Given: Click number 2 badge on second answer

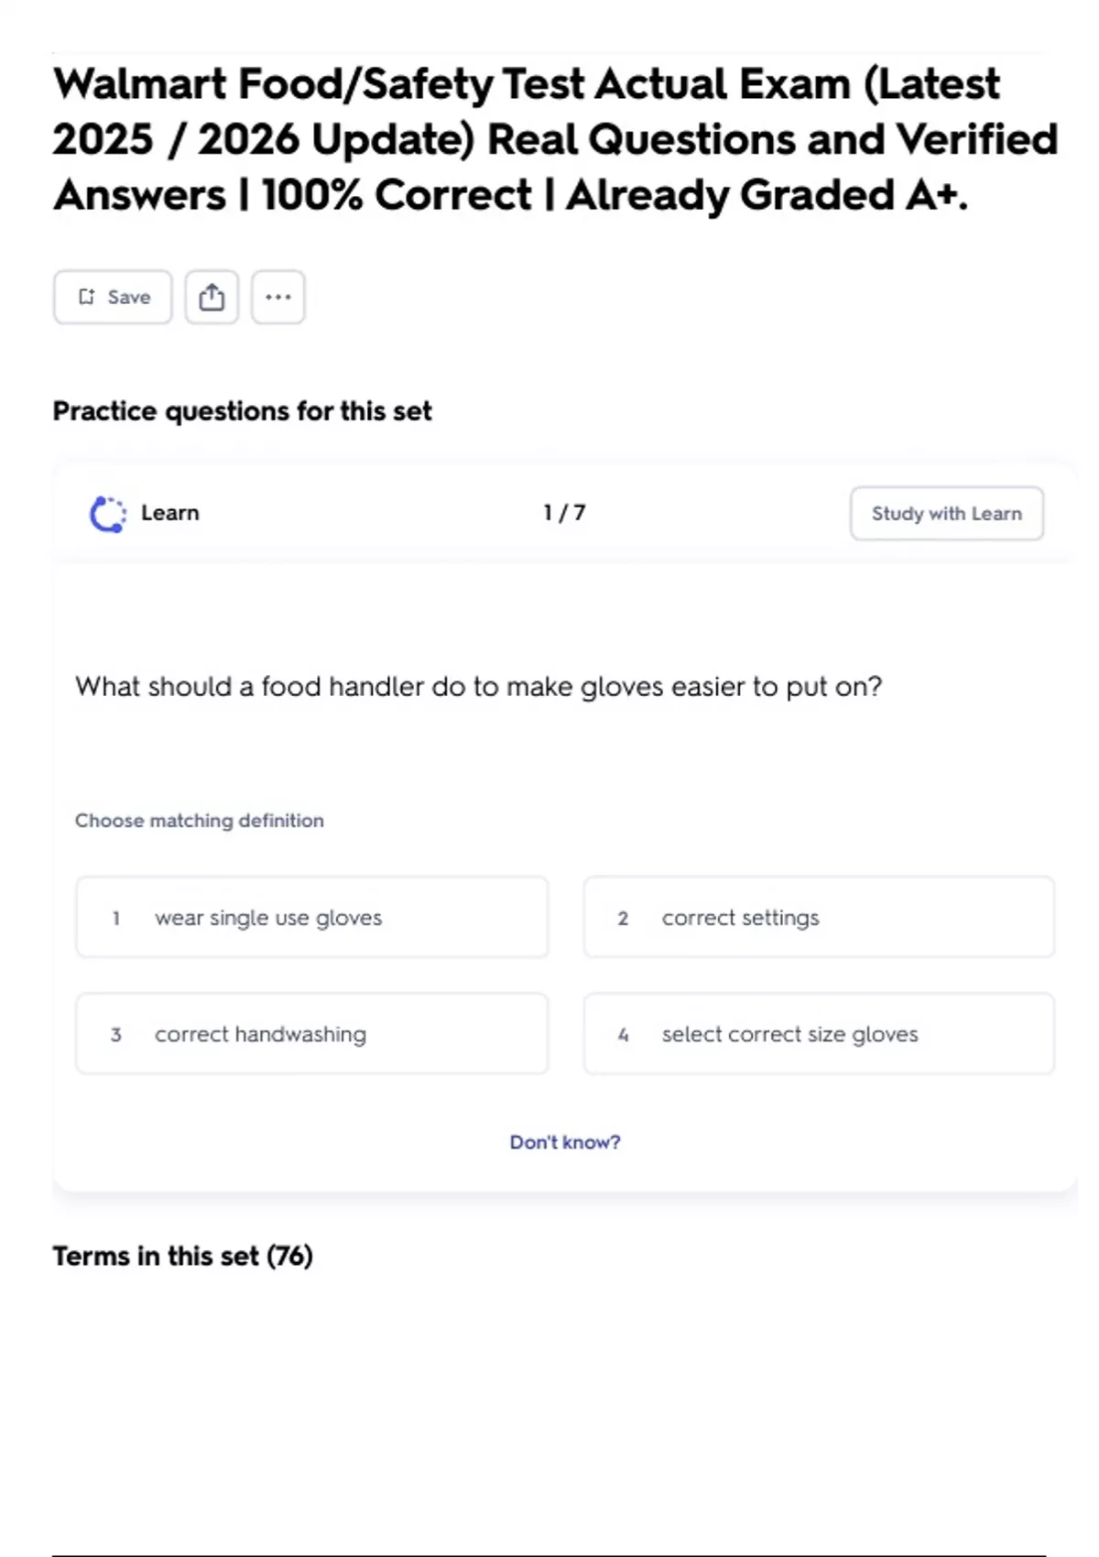Looking at the screenshot, I should (x=623, y=918).
